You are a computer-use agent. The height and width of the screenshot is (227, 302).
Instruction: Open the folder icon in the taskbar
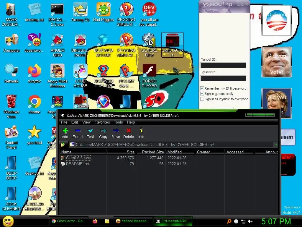(107, 221)
